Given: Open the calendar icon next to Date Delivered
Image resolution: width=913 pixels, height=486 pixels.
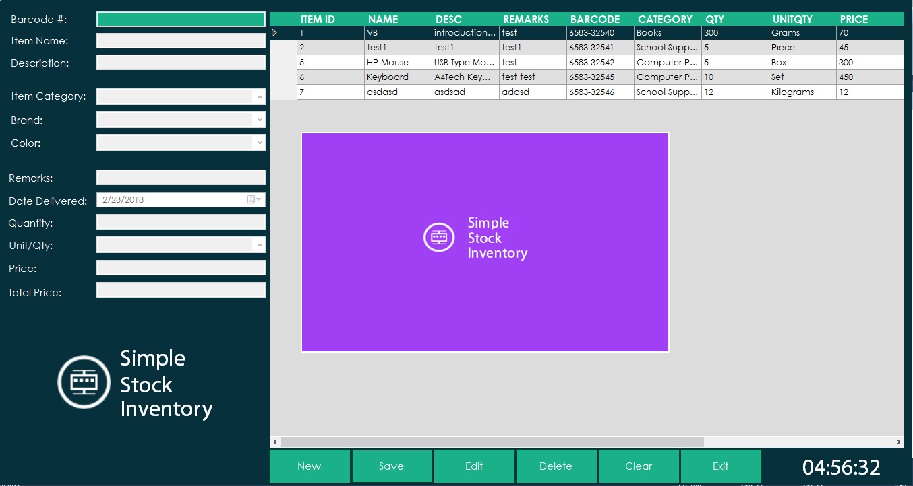Looking at the screenshot, I should point(250,199).
